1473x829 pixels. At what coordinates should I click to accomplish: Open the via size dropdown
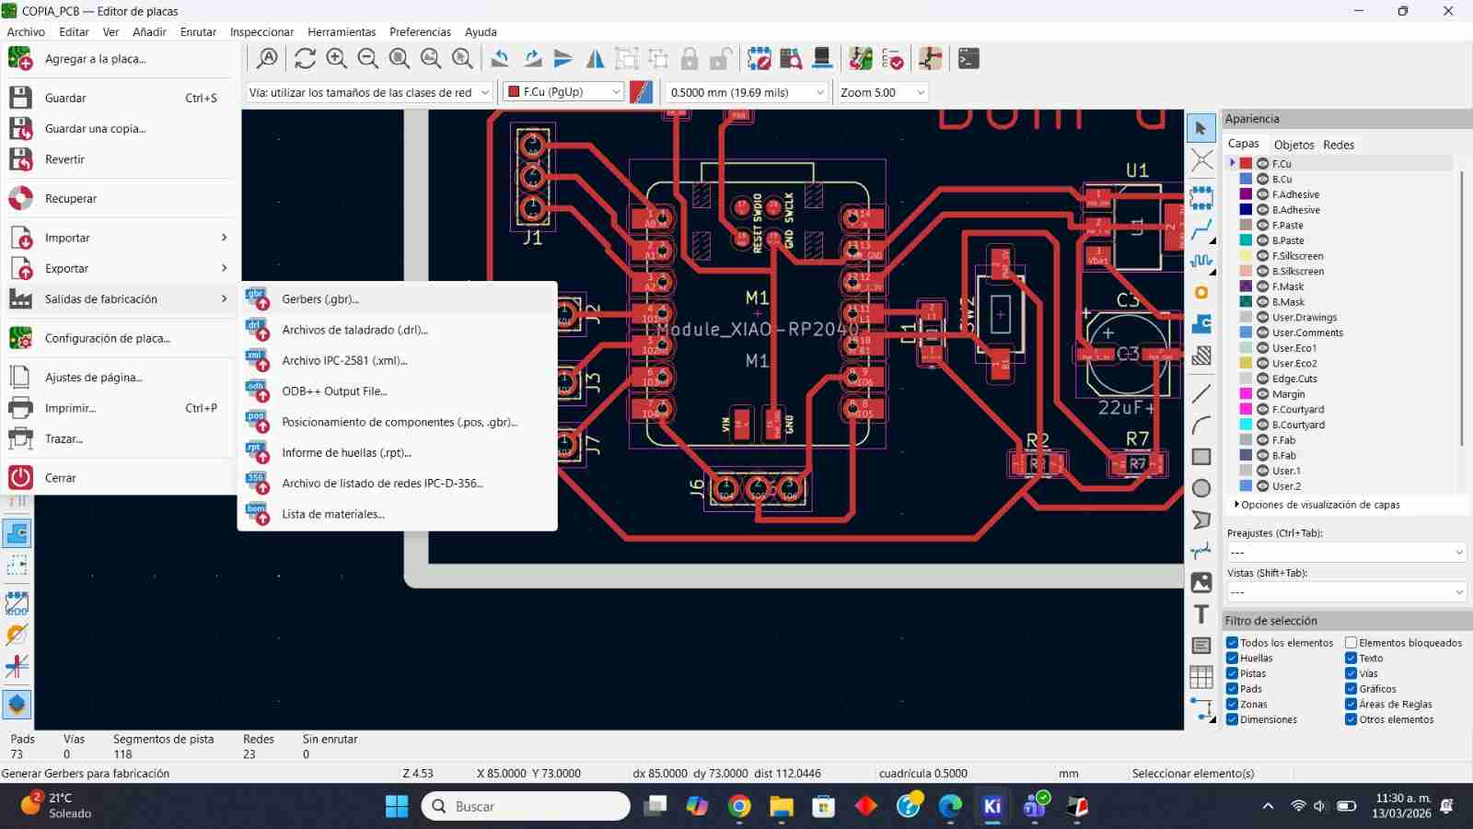click(x=369, y=92)
